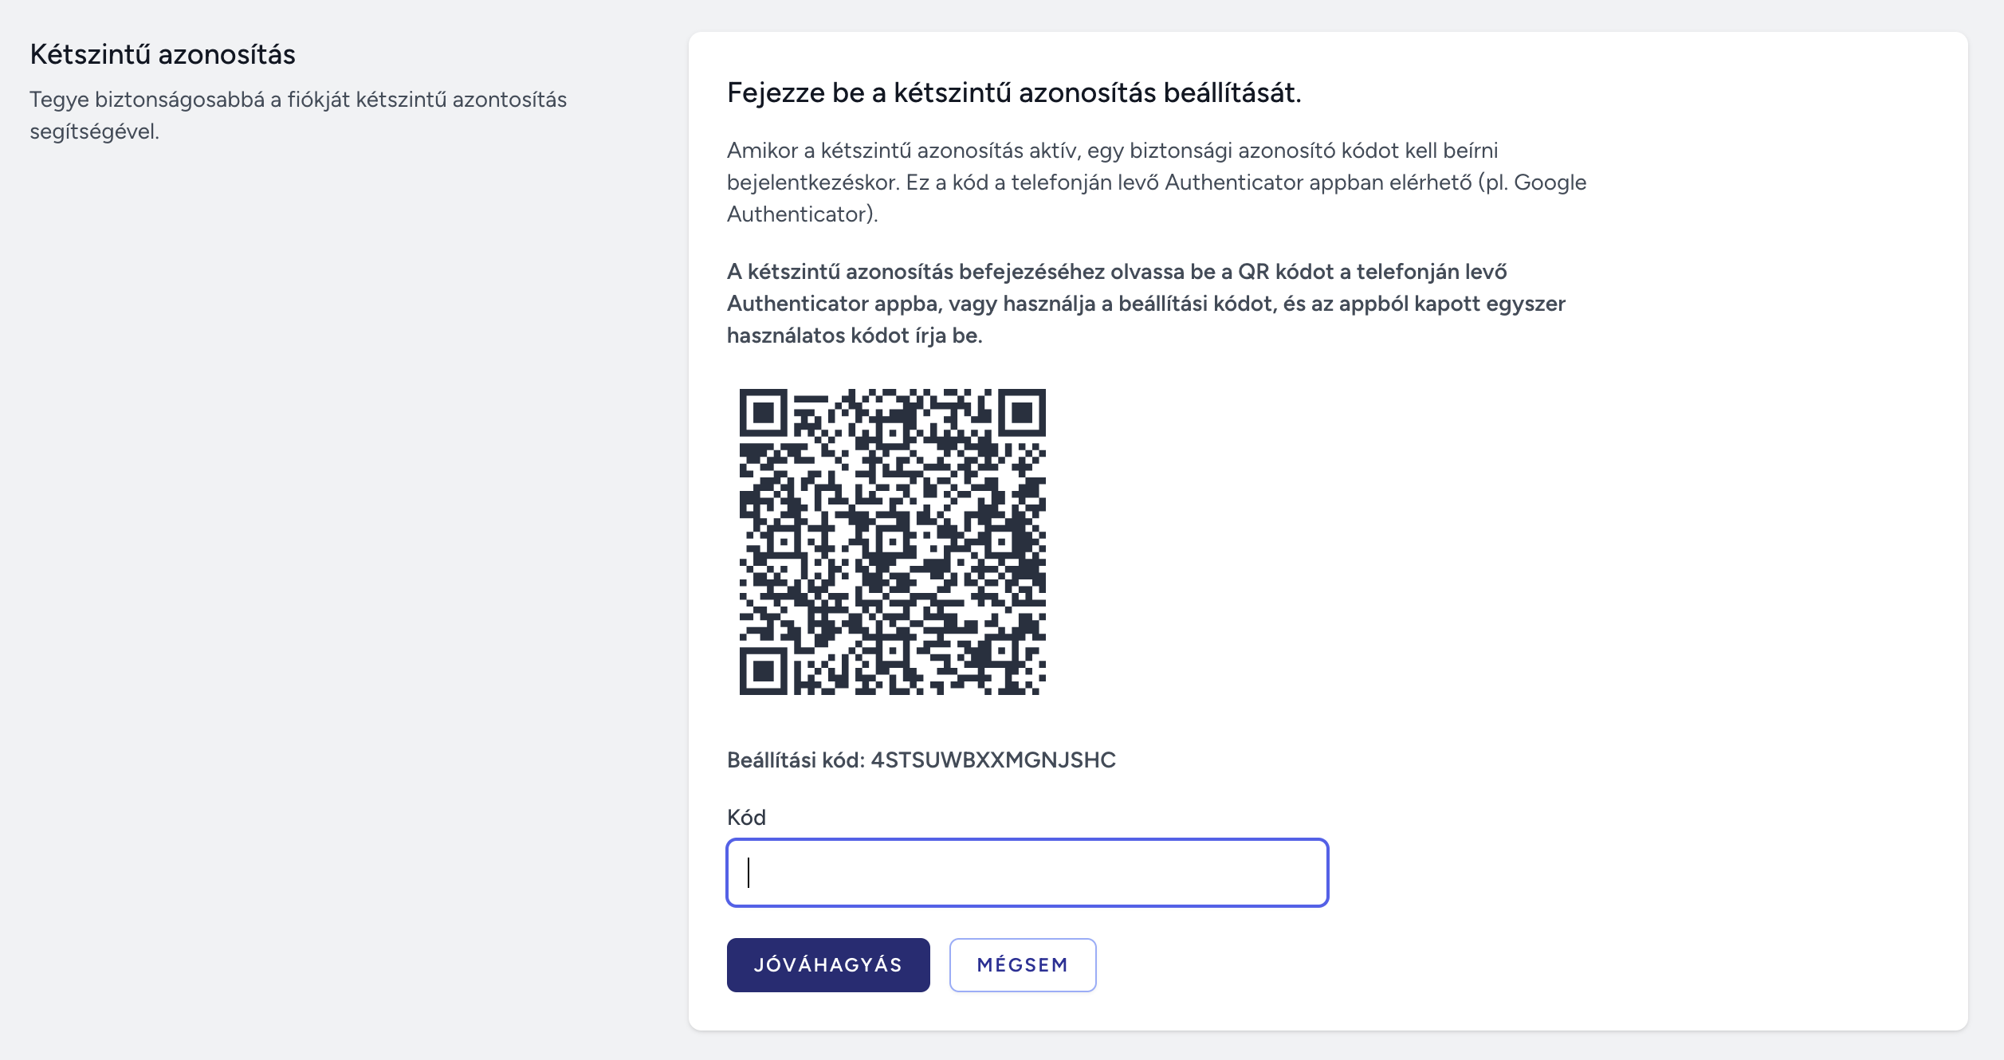The height and width of the screenshot is (1060, 2004).
Task: Click the QR code top-right finder square
Action: 1022,413
